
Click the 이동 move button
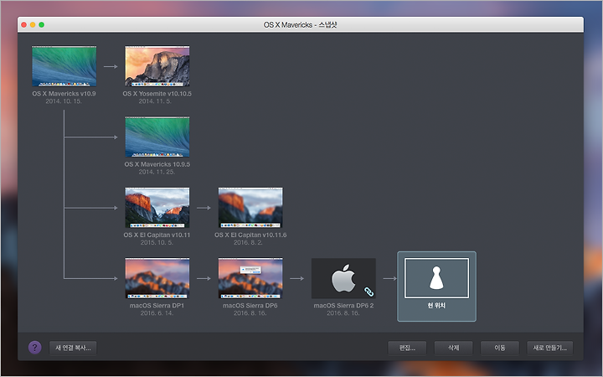tap(499, 348)
